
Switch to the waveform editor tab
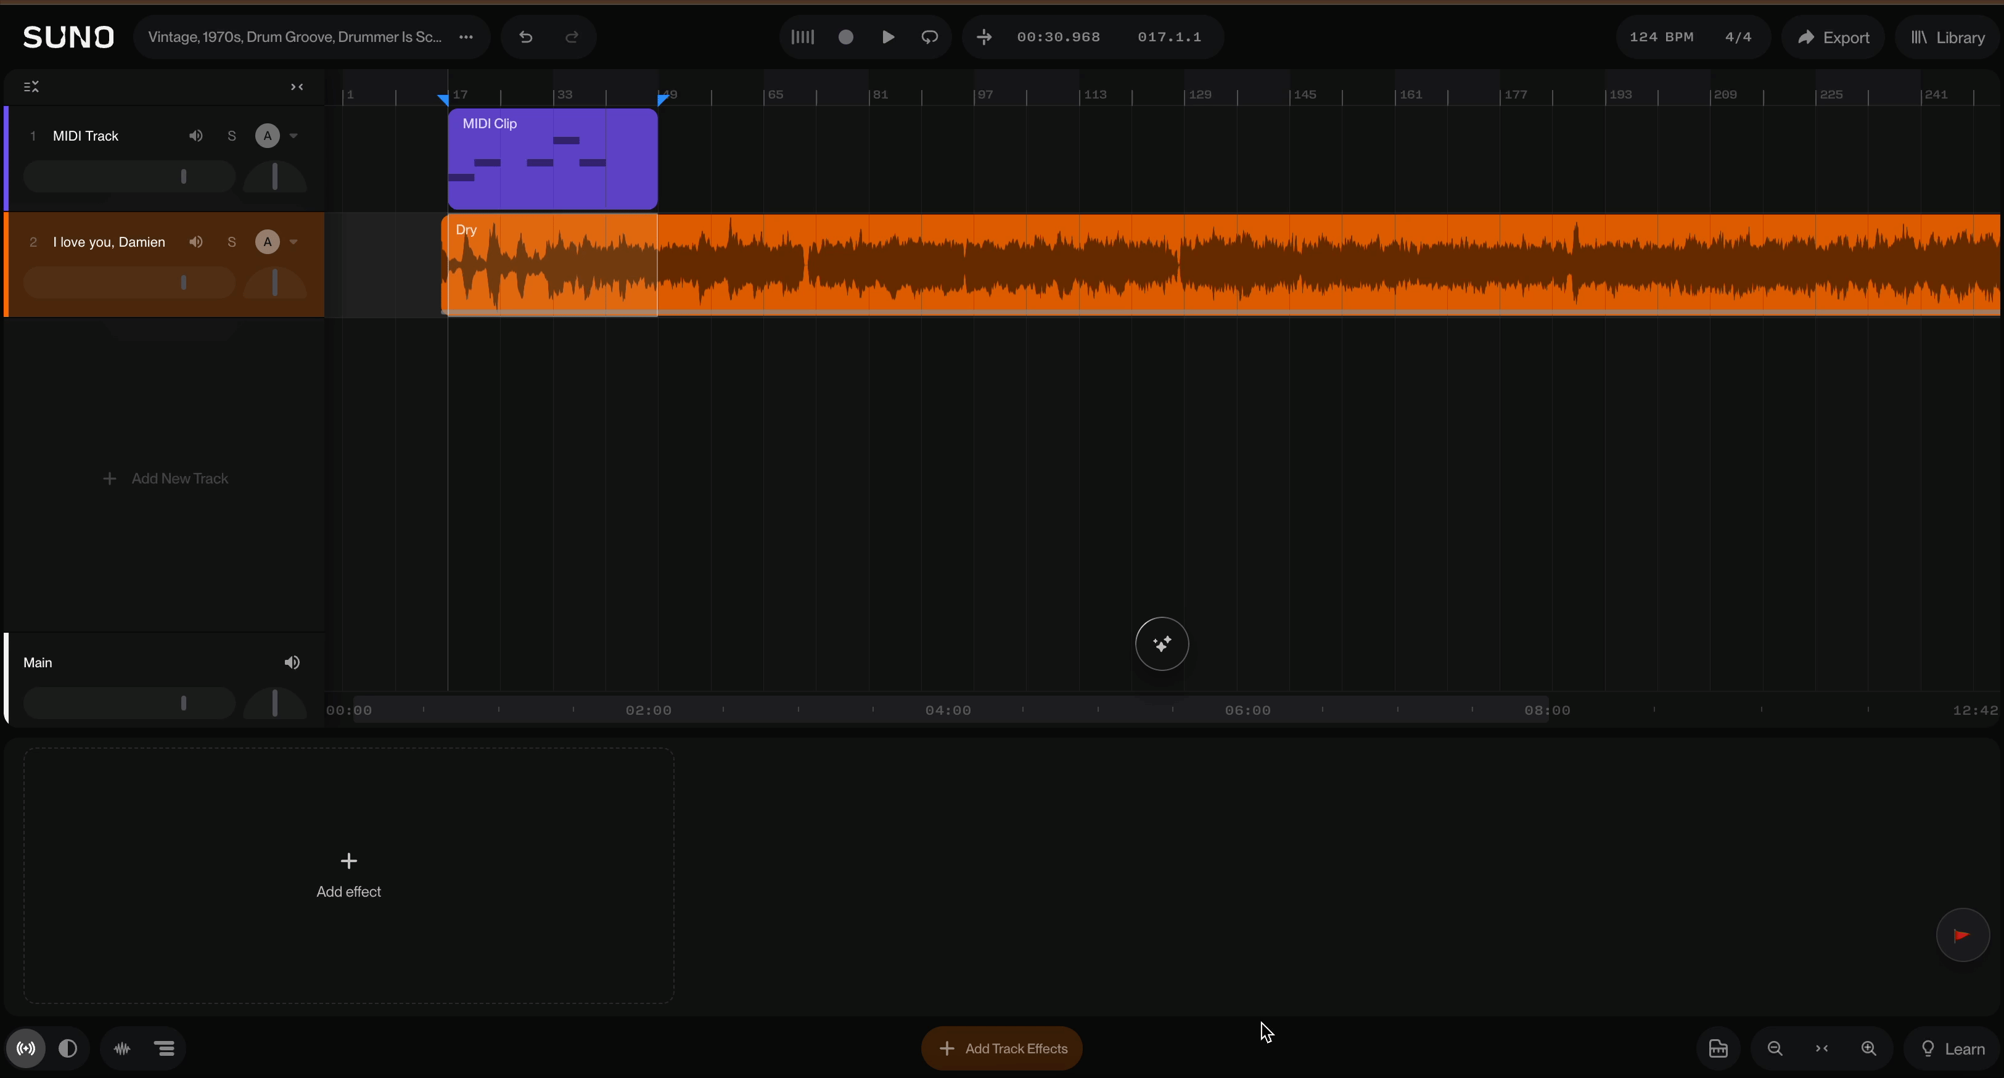122,1048
